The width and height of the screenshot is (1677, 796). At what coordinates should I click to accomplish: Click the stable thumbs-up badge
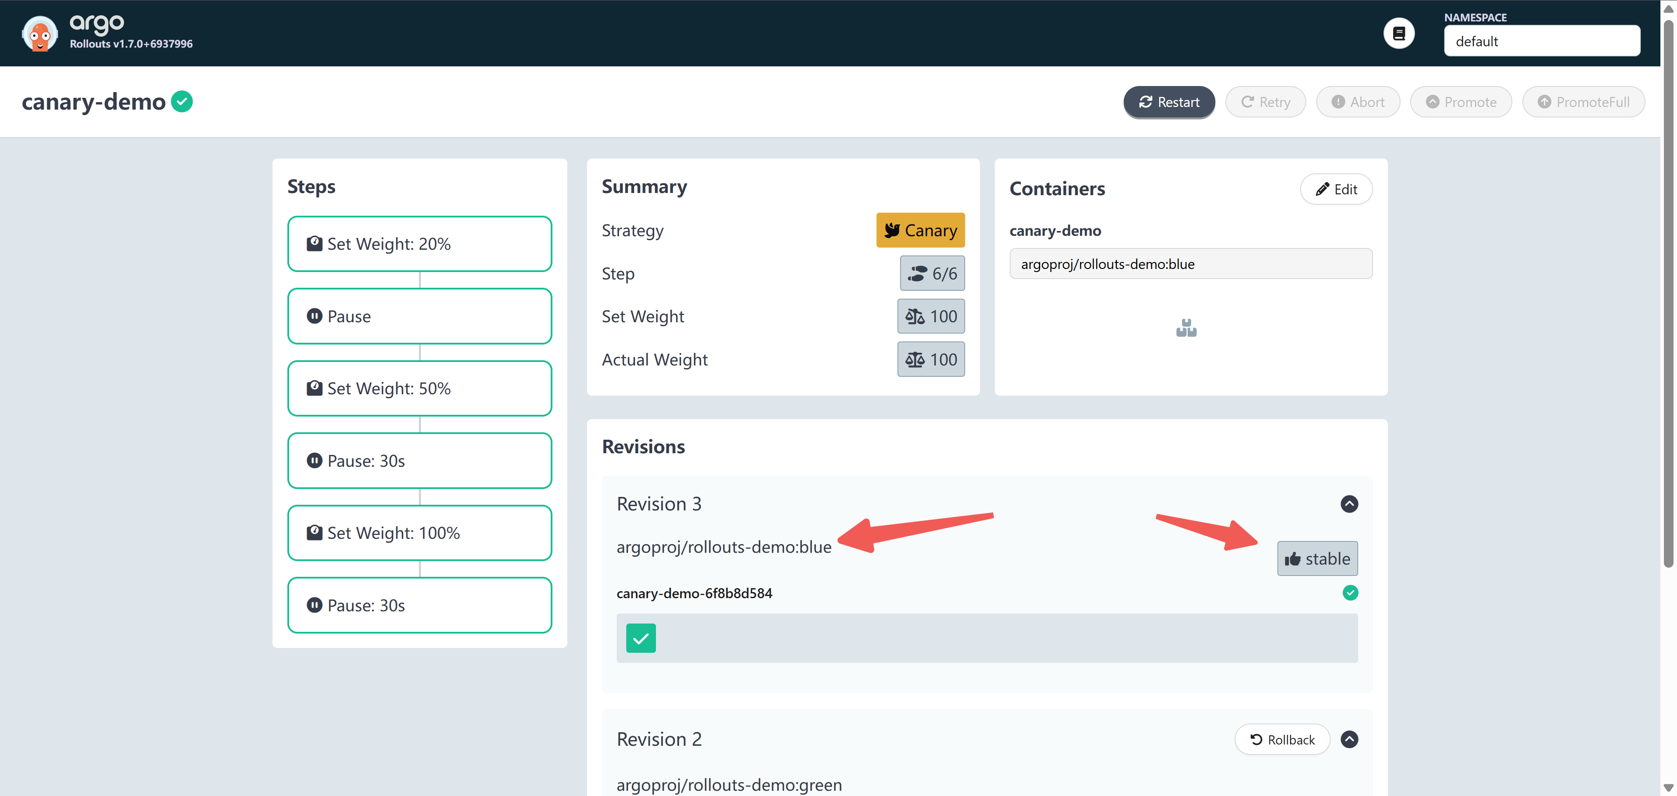(x=1317, y=558)
